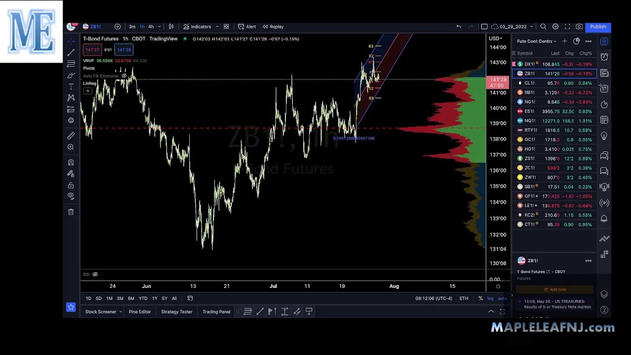Open favorites star toolbar button
631x355 pixels.
tap(71, 307)
